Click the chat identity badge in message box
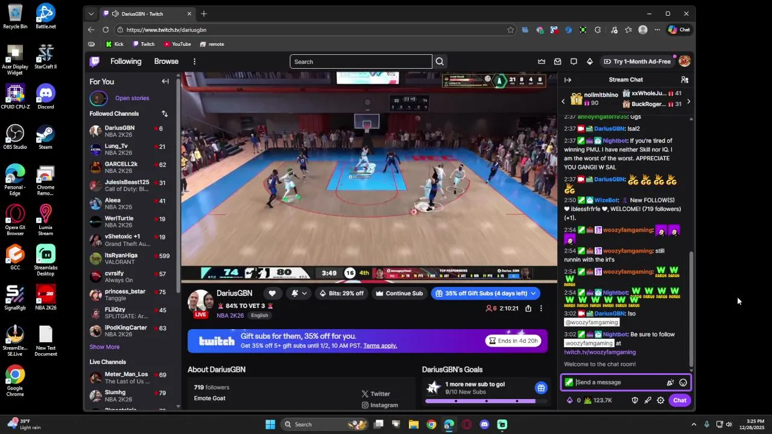Image resolution: width=772 pixels, height=434 pixels. (x=569, y=382)
